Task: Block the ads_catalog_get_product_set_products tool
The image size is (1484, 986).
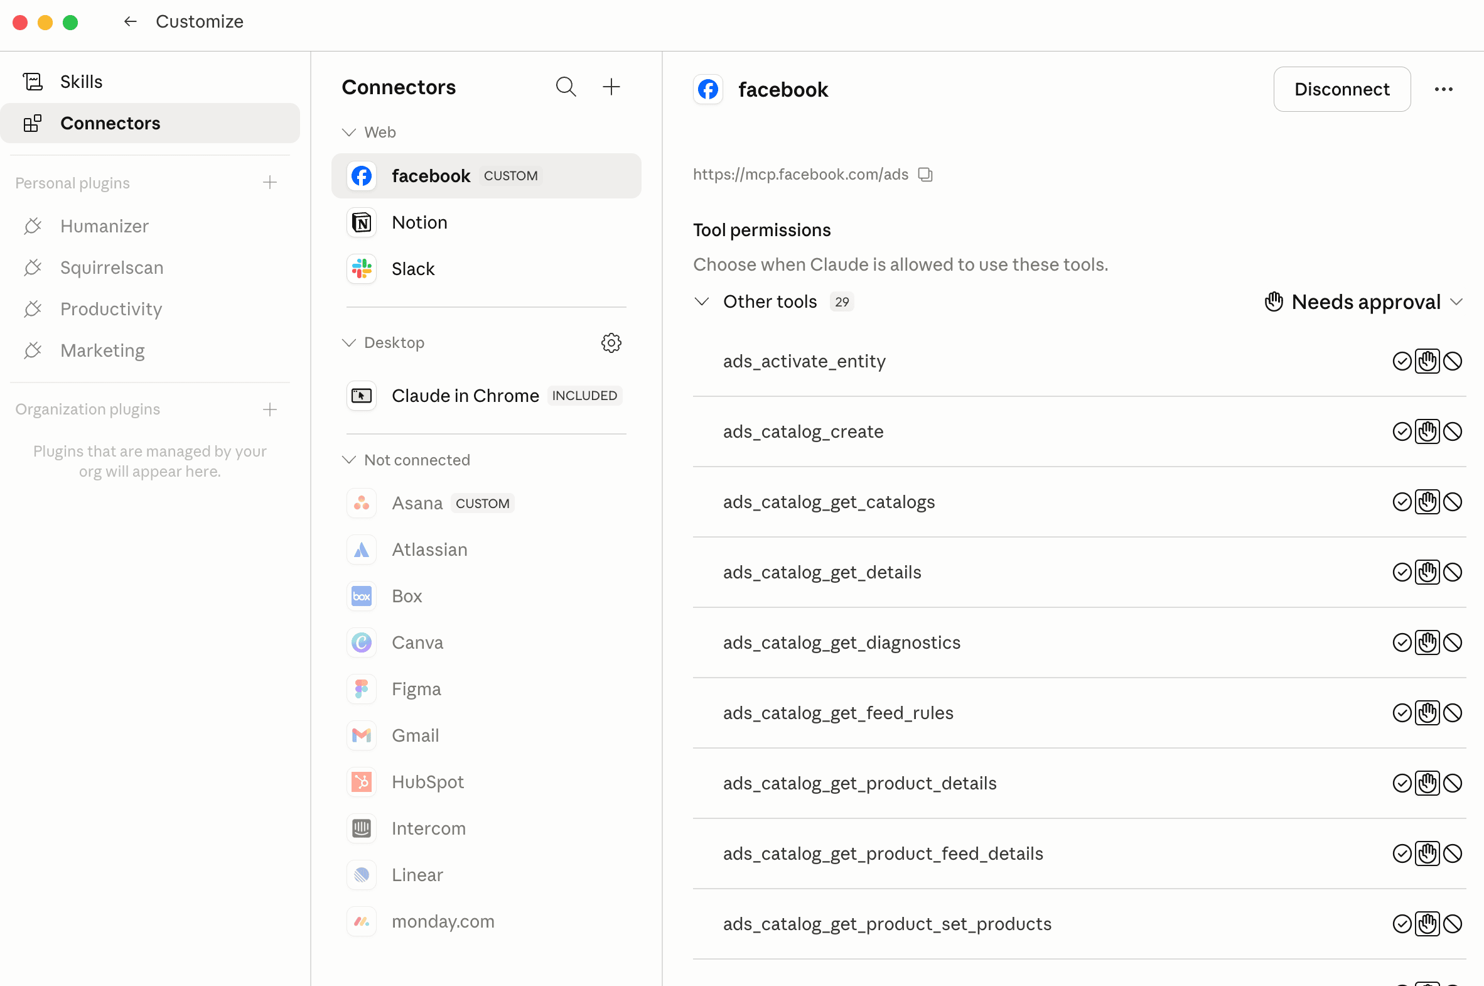Action: point(1452,925)
